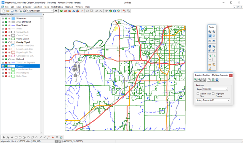Toggle visibility status of Congressional Dist. layer
Image resolution: width=243 pixels, height=143 pixels.
point(6,56)
